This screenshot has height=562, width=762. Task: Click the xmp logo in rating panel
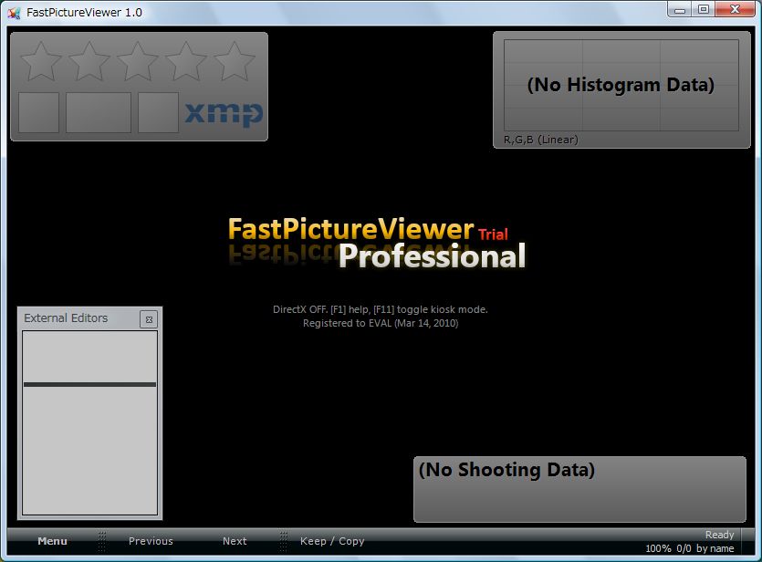[224, 114]
